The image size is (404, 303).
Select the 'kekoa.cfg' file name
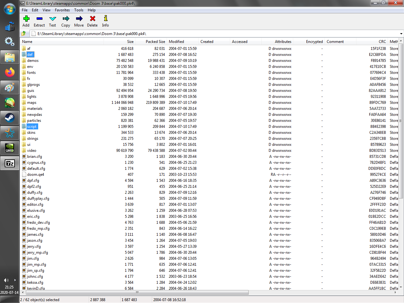tap(35, 282)
